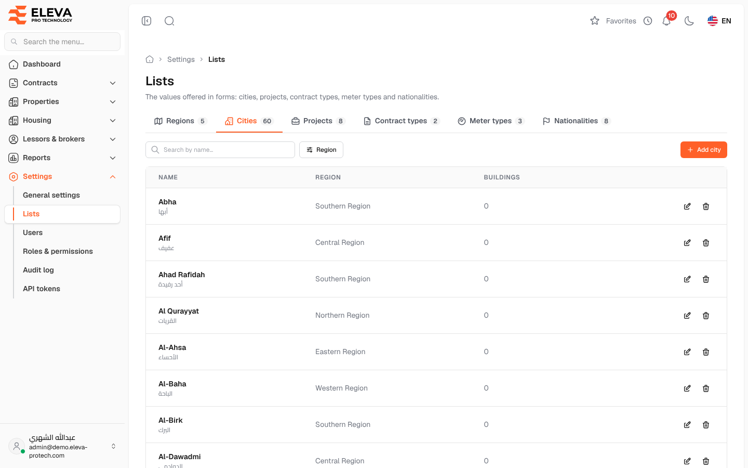This screenshot has width=748, height=468.
Task: Open Audit log in sidebar
Action: 38,270
